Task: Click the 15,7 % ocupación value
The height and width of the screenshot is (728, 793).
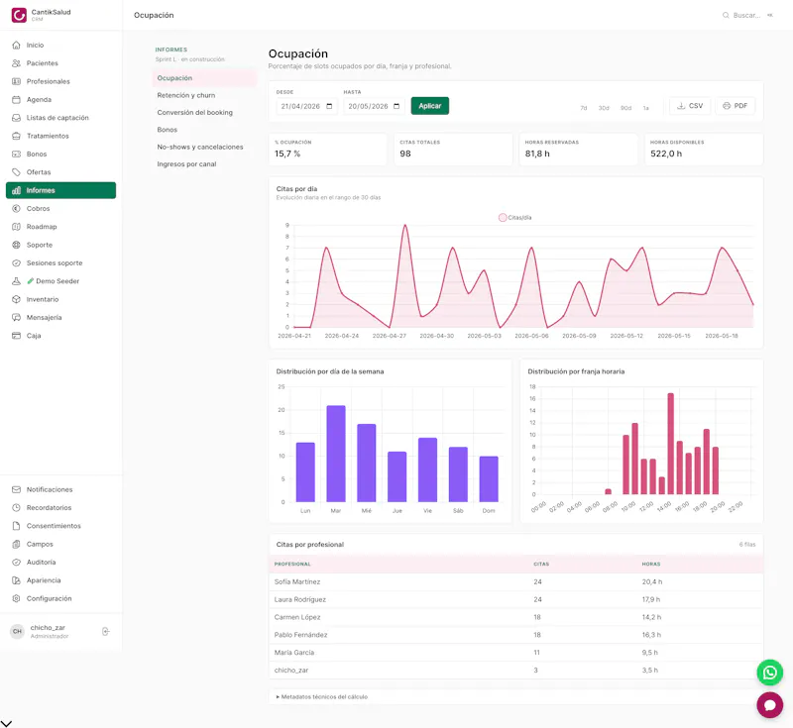Action: (x=287, y=154)
